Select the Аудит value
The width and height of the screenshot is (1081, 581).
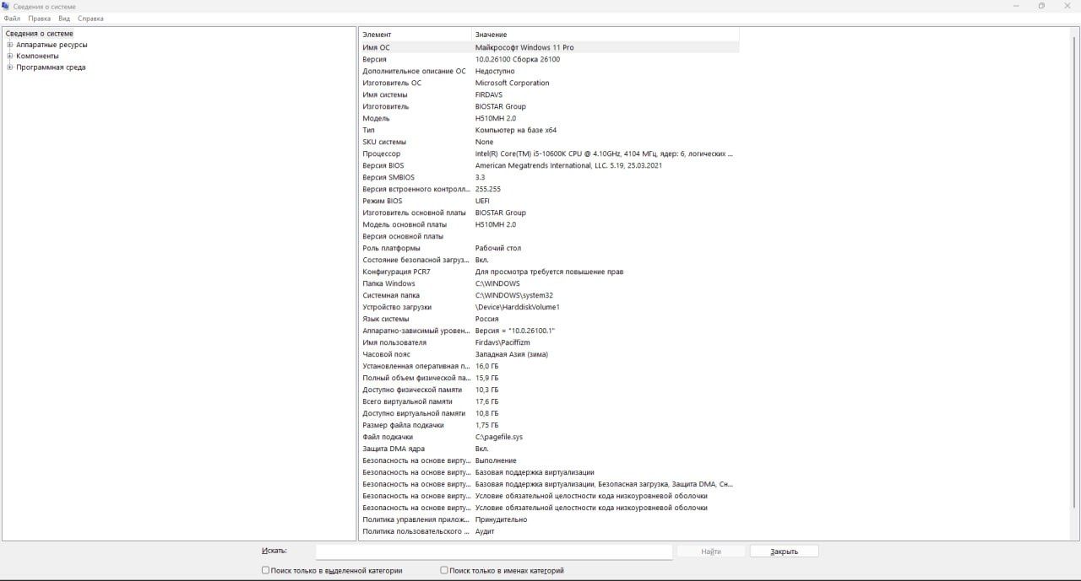click(485, 531)
